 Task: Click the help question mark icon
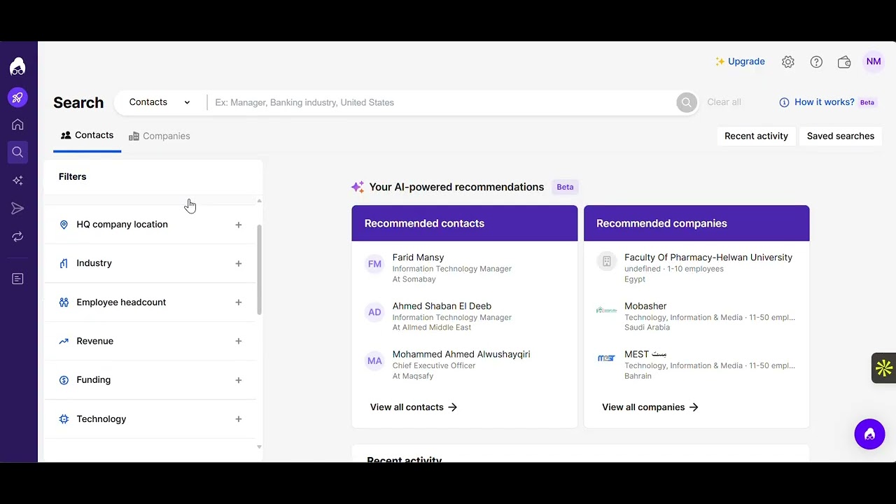click(816, 62)
